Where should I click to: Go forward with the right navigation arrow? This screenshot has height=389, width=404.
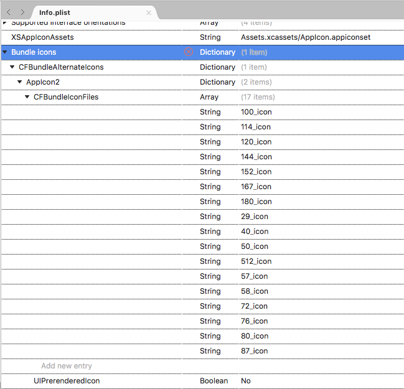pyautogui.click(x=22, y=12)
